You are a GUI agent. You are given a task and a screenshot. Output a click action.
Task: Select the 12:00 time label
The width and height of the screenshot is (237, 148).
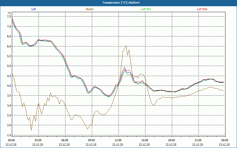pos(118,140)
